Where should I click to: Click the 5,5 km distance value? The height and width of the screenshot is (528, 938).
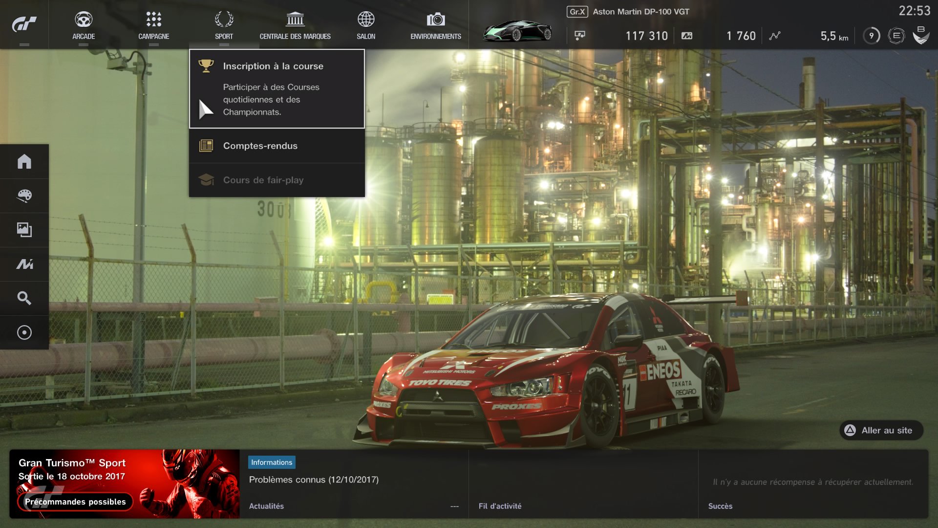(834, 36)
